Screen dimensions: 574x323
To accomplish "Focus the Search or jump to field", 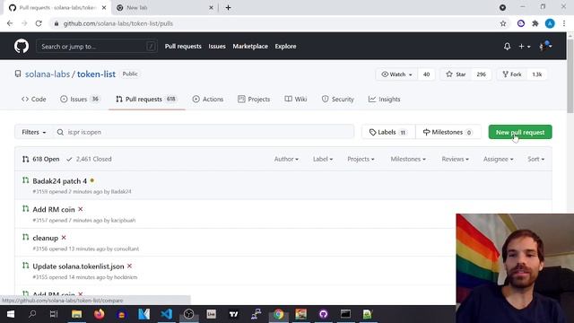I will 97,47.
